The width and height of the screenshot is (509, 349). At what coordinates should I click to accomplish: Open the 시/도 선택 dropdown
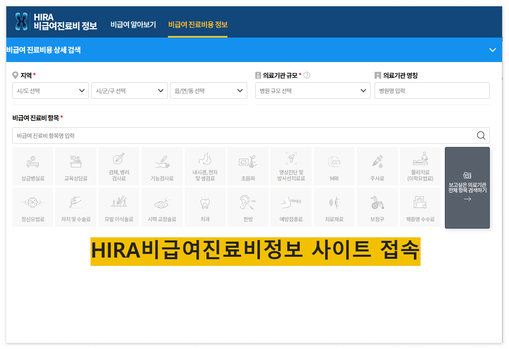[51, 91]
